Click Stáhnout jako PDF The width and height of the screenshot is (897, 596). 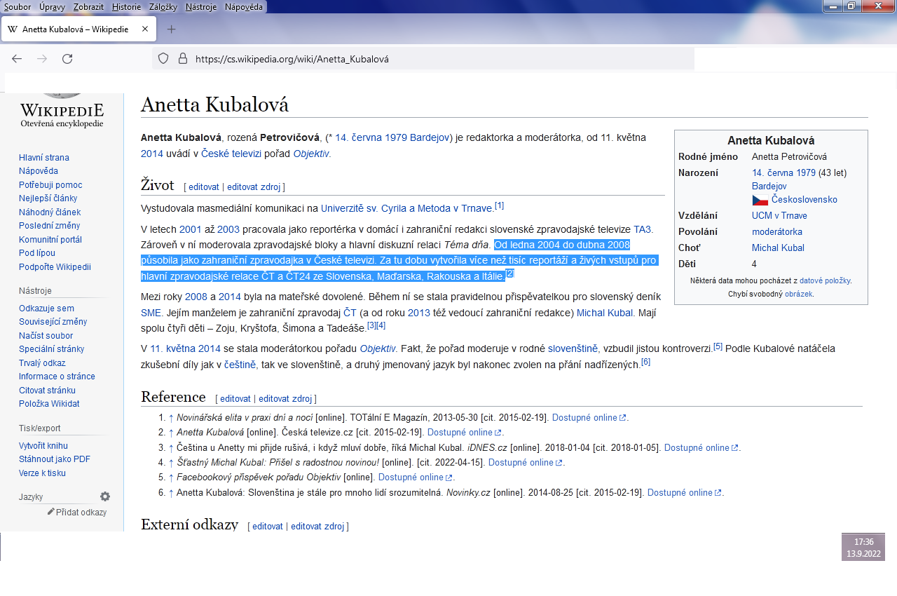55,459
